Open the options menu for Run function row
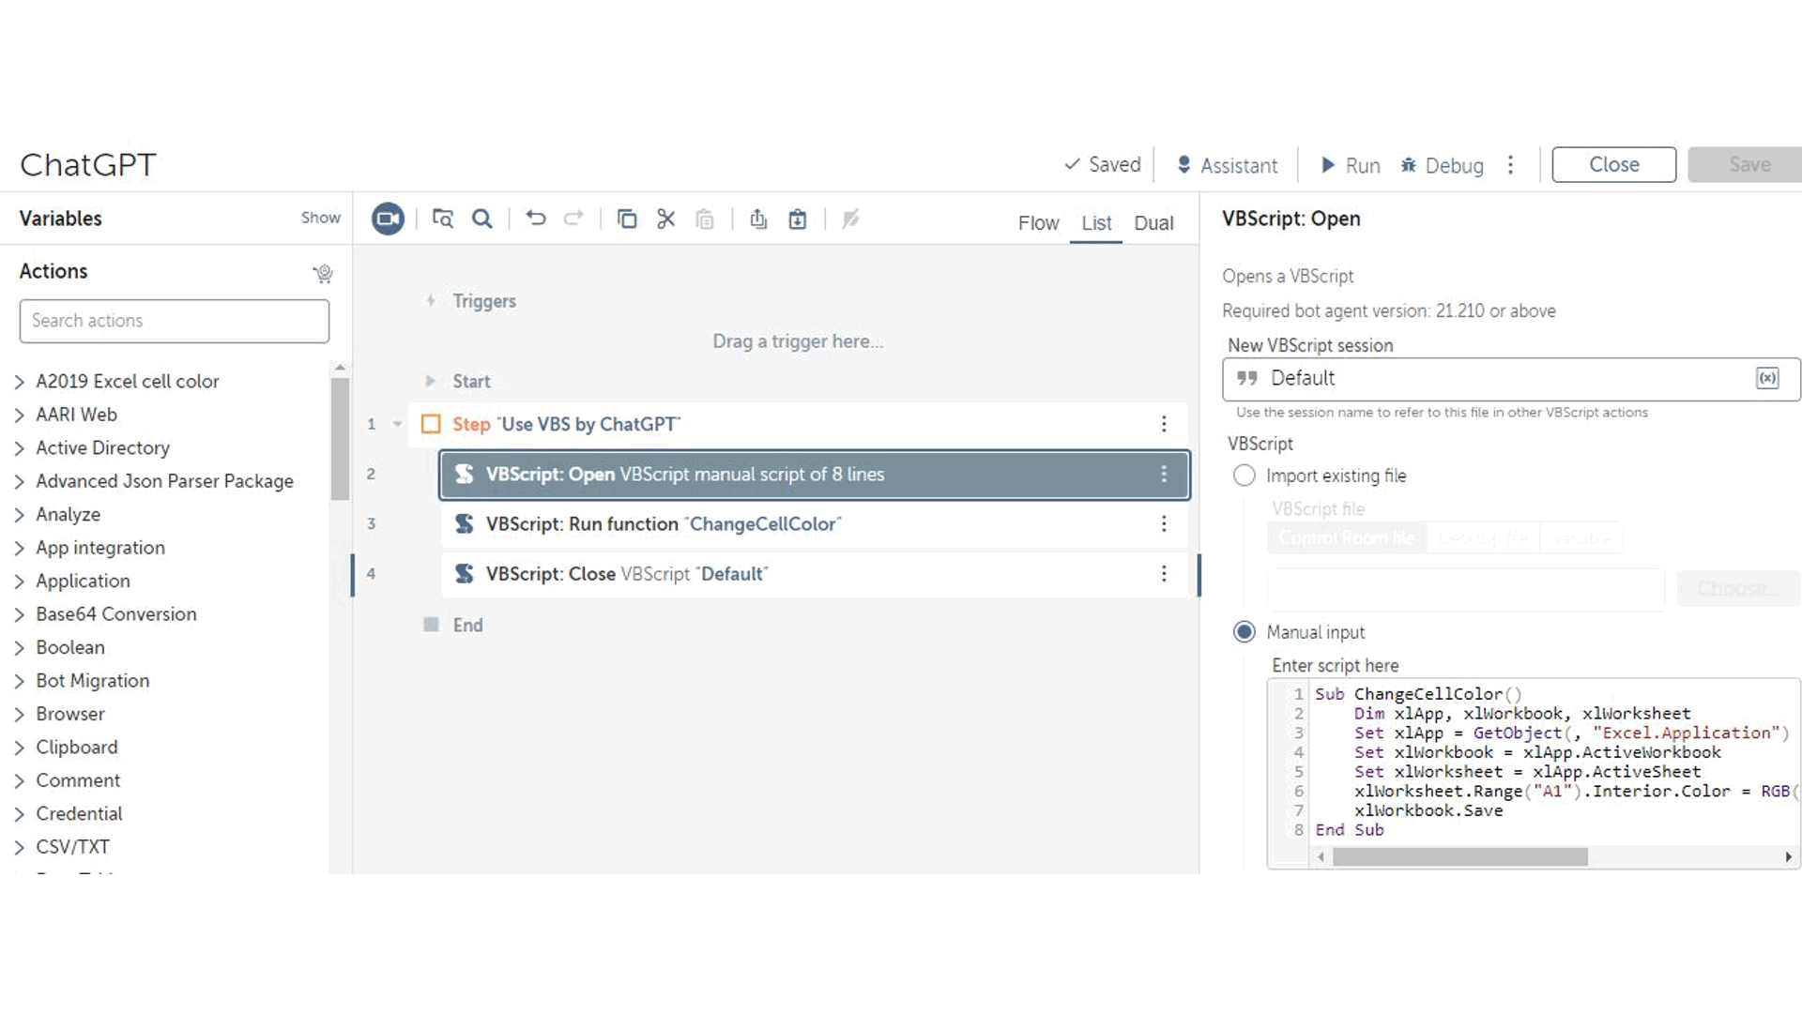The height and width of the screenshot is (1013, 1802). 1164,523
